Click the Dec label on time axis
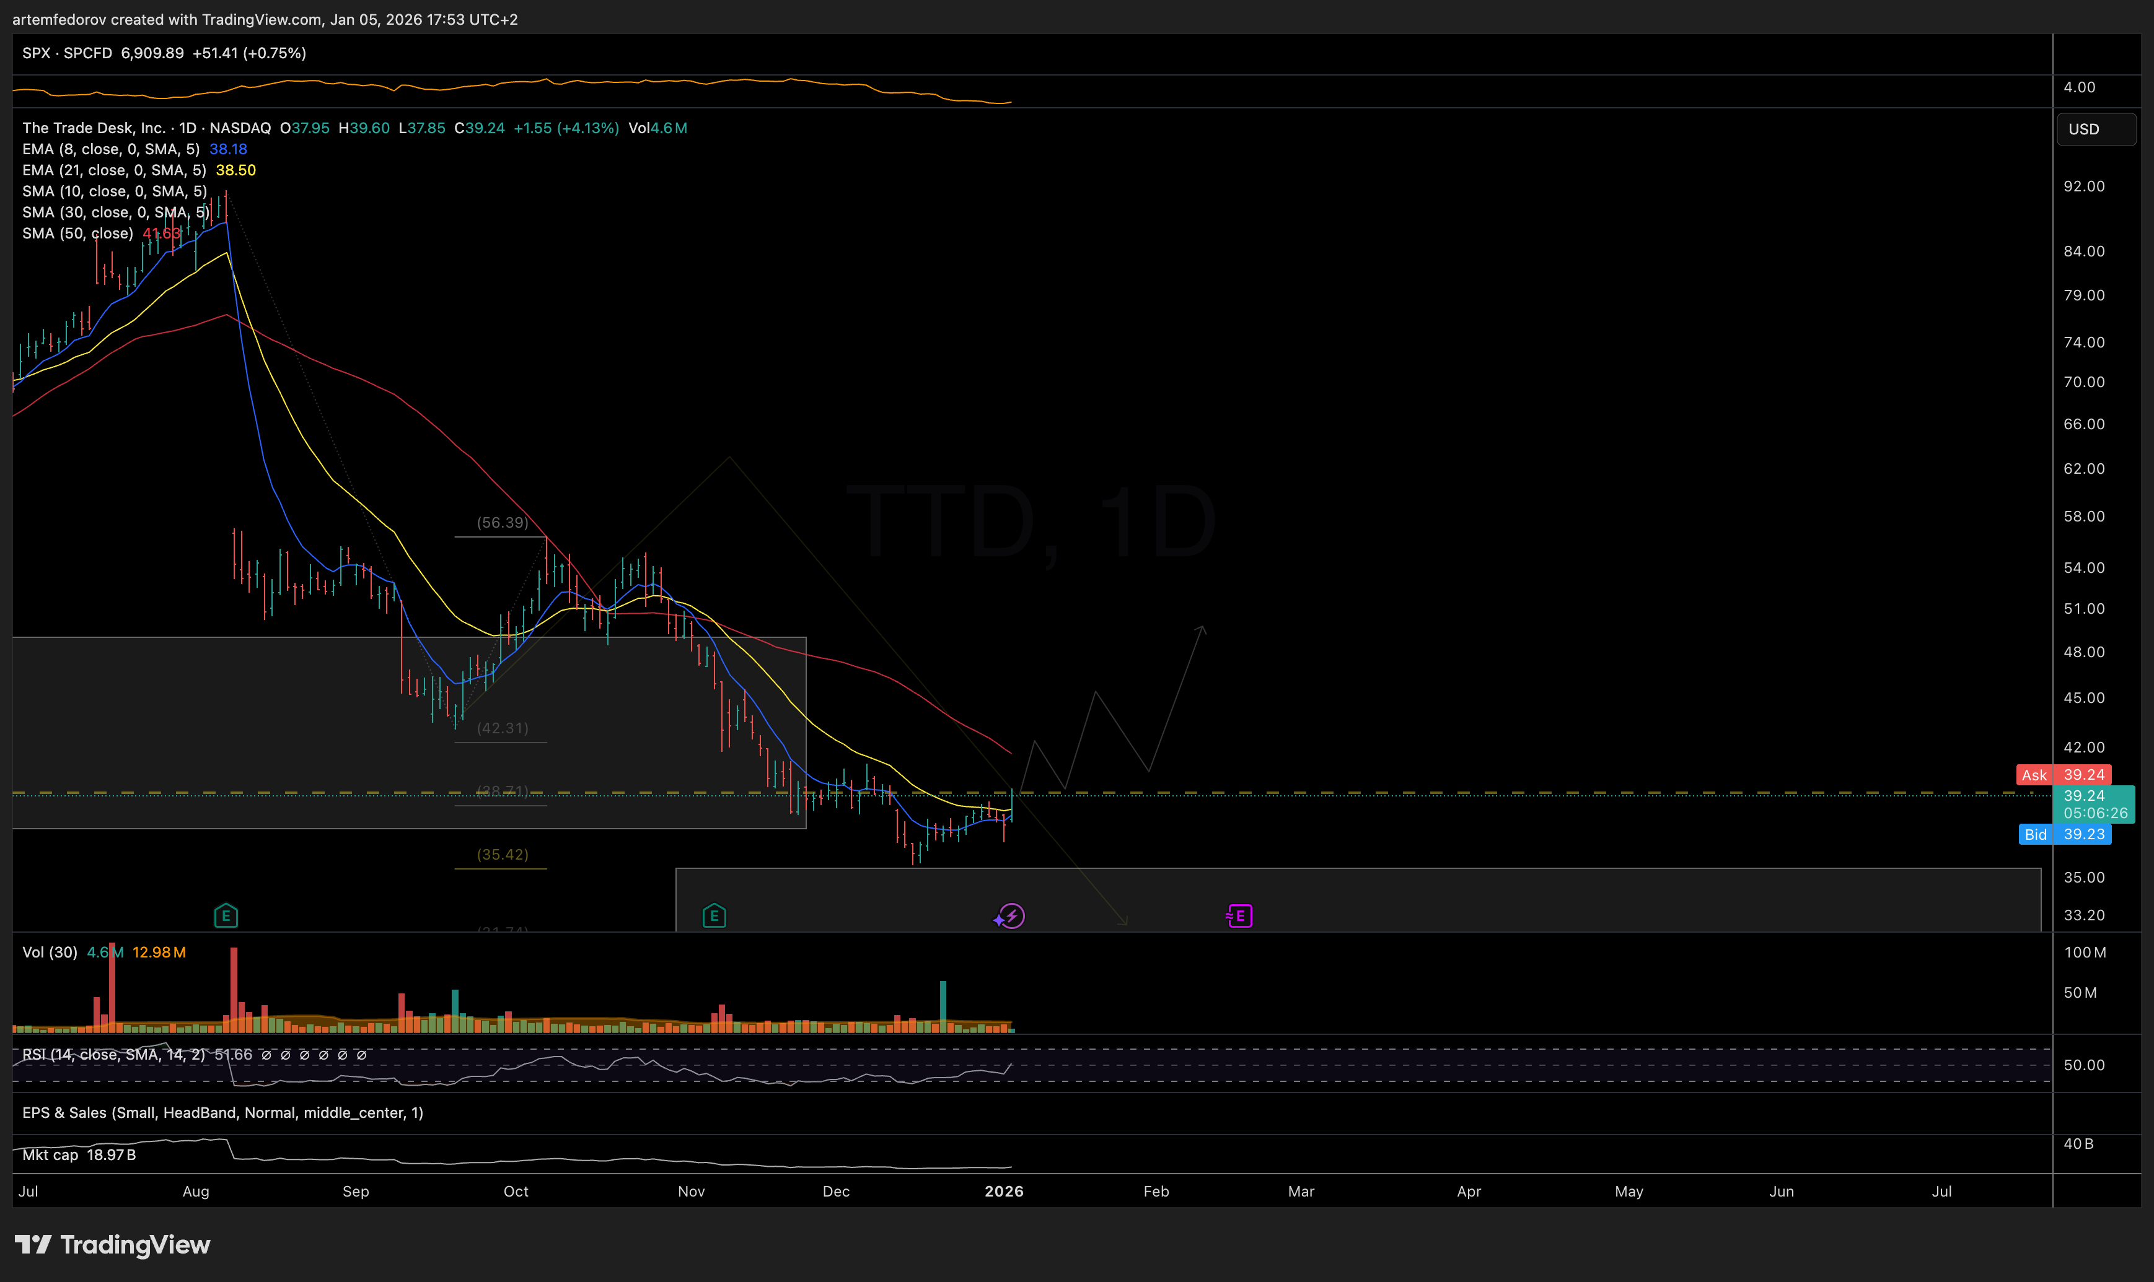Image resolution: width=2154 pixels, height=1282 pixels. pos(836,1192)
